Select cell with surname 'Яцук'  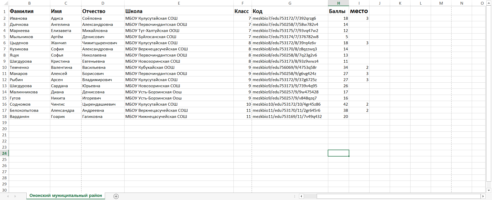(29, 55)
